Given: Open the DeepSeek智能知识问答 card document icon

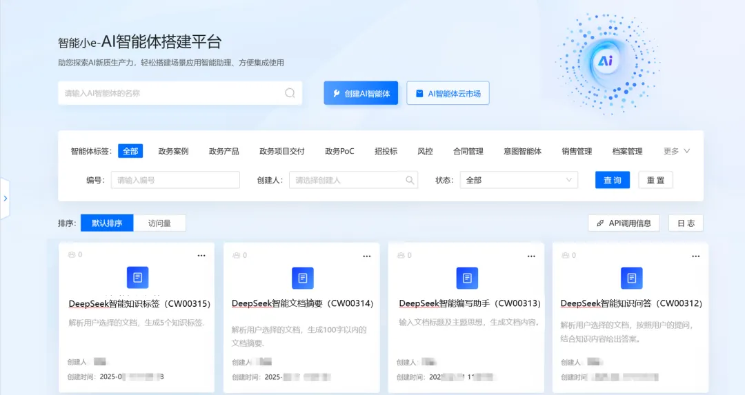Looking at the screenshot, I should click(631, 278).
